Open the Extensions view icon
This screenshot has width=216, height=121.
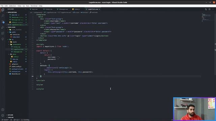(x=3, y=33)
